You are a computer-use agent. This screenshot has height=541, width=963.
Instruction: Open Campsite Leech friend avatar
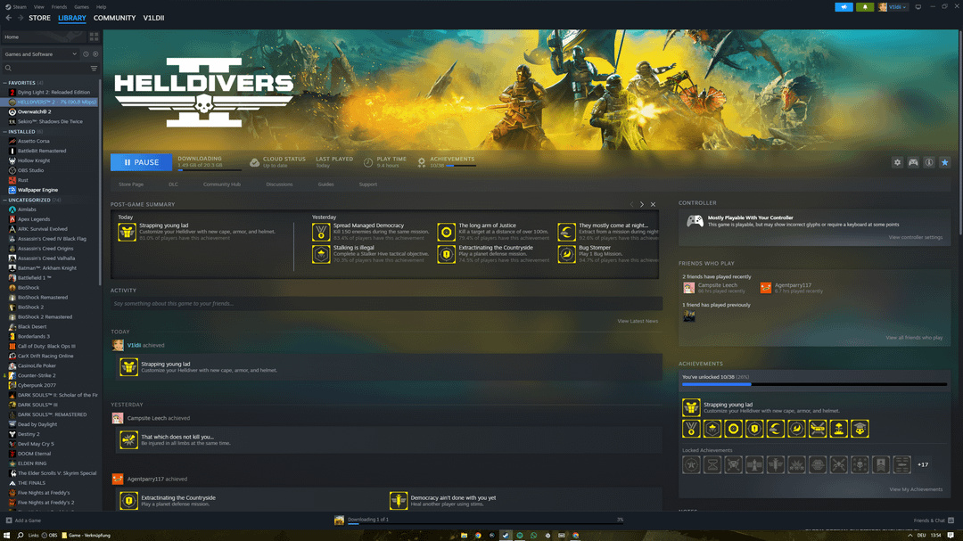click(689, 287)
